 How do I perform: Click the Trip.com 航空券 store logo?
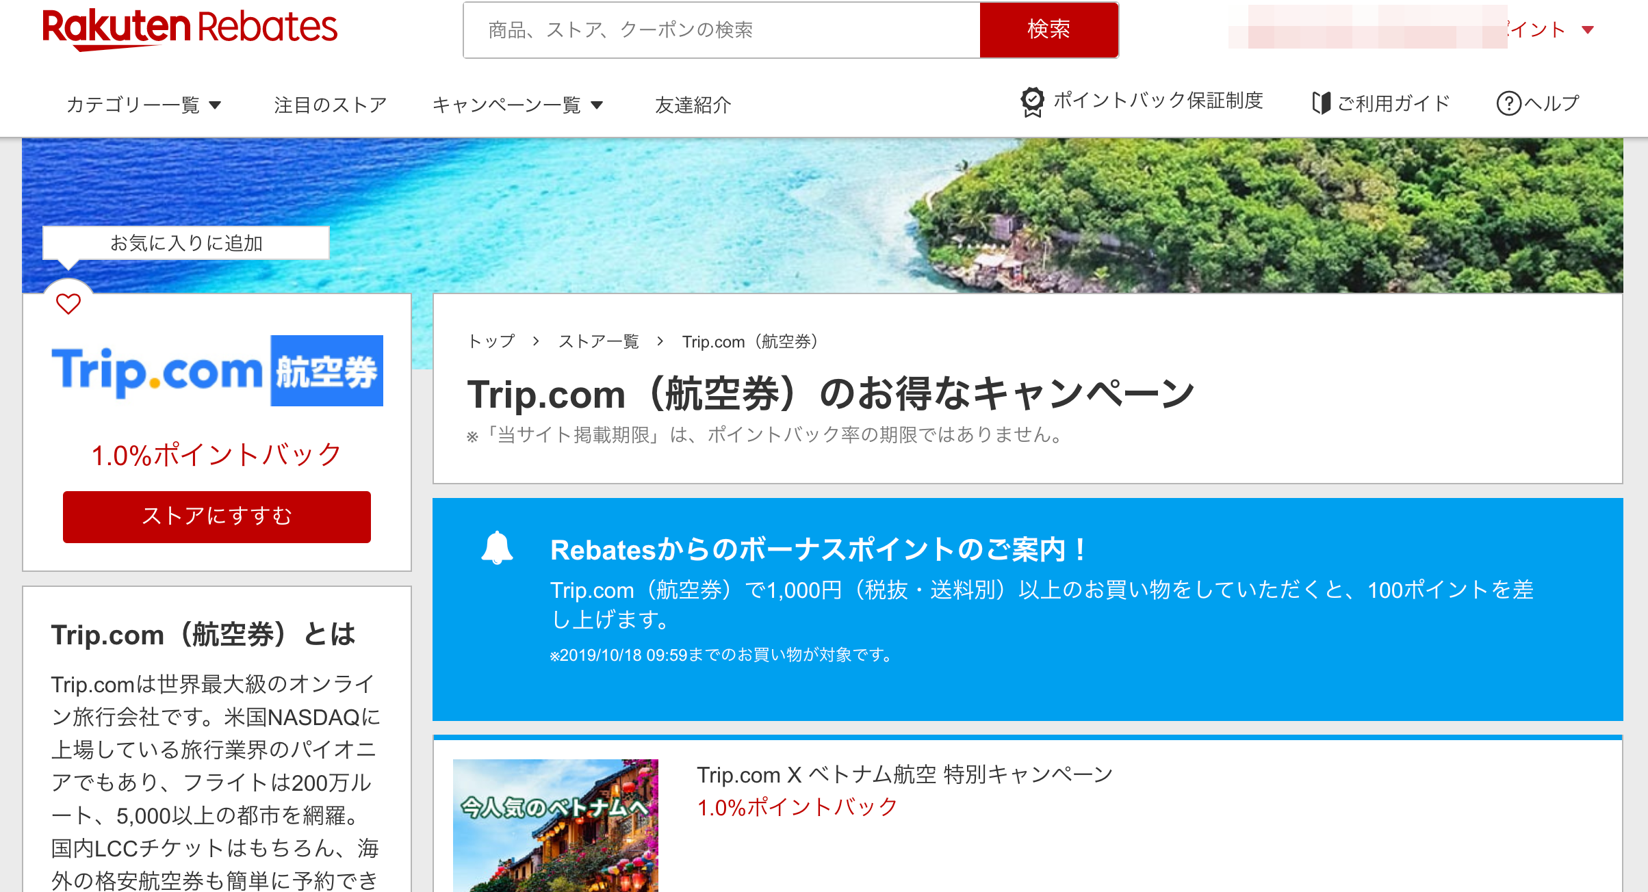(218, 371)
